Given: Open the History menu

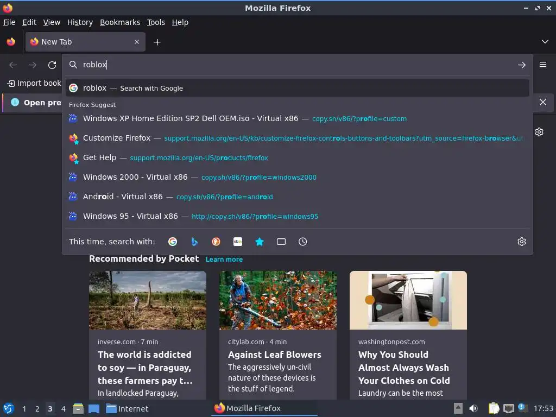Looking at the screenshot, I should (x=80, y=22).
